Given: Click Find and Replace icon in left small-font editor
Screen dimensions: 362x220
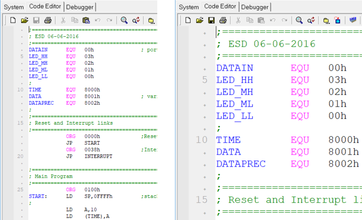Looking at the screenshot, I should tap(136, 20).
